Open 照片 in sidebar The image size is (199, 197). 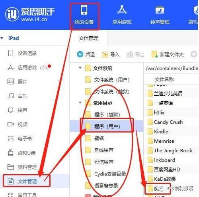pos(17,82)
